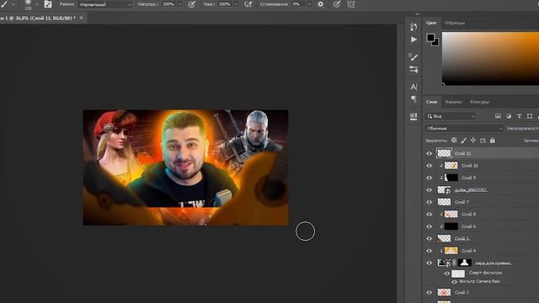Open smoothing options gear icon
This screenshot has width=539, height=303.
(321, 4)
